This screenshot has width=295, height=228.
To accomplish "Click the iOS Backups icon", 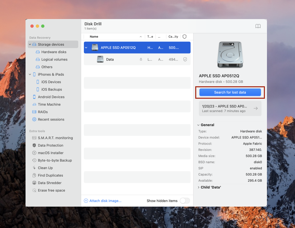I will [38, 90].
